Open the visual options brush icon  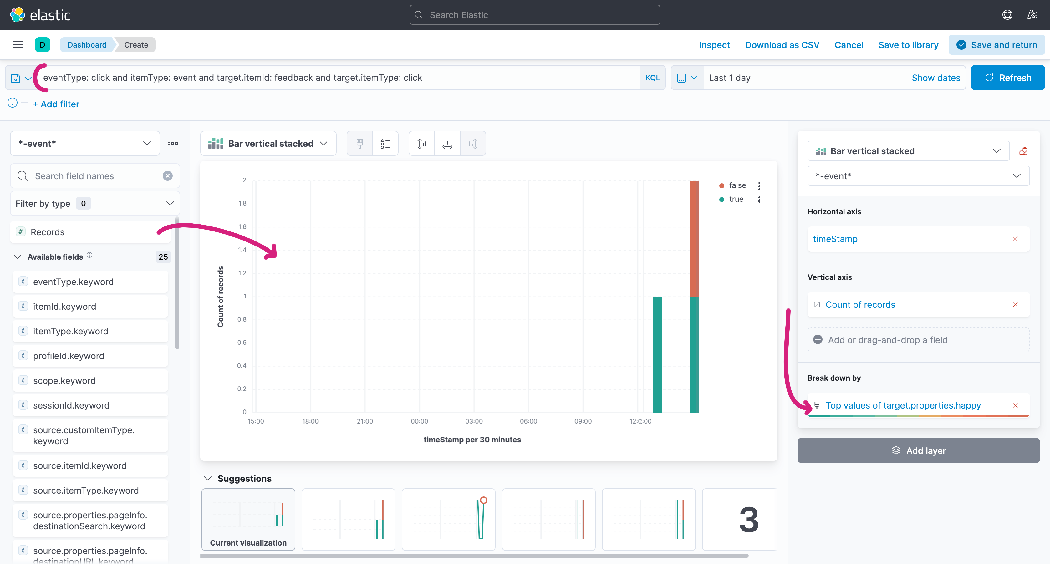pos(359,144)
